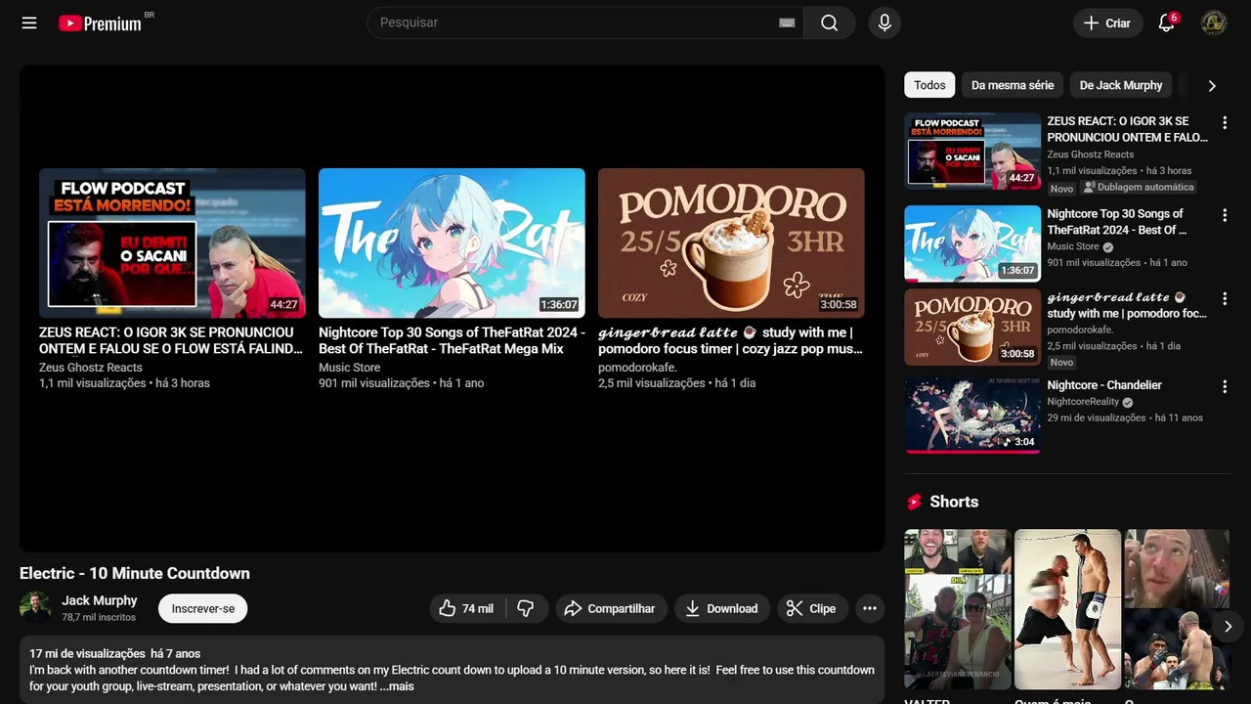Show next Shorts with right arrow
Viewport: 1251px width, 704px height.
tap(1228, 627)
